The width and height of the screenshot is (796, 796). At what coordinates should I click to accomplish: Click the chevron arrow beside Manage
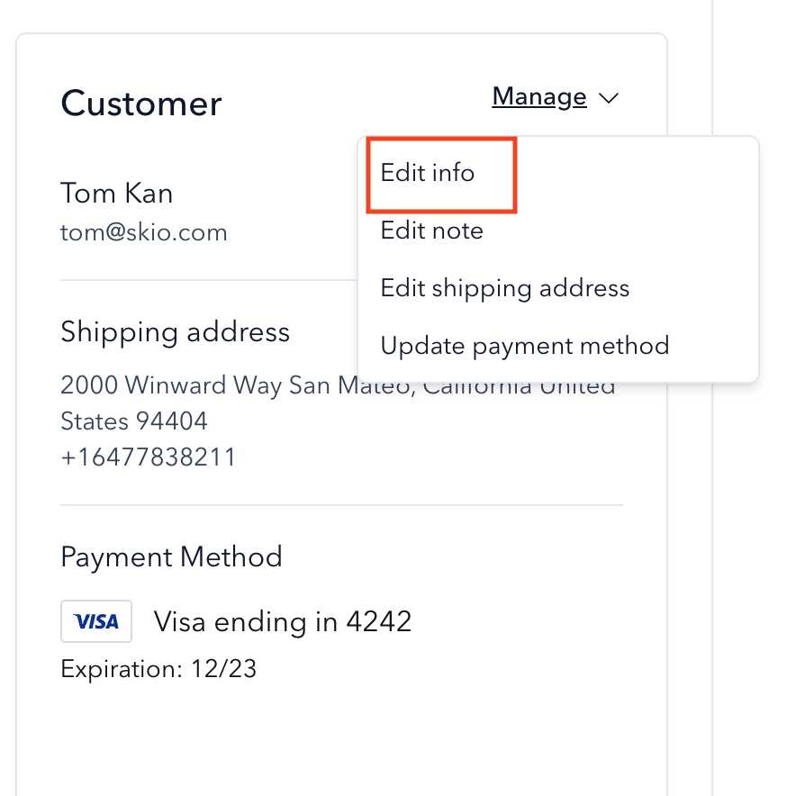[x=609, y=97]
